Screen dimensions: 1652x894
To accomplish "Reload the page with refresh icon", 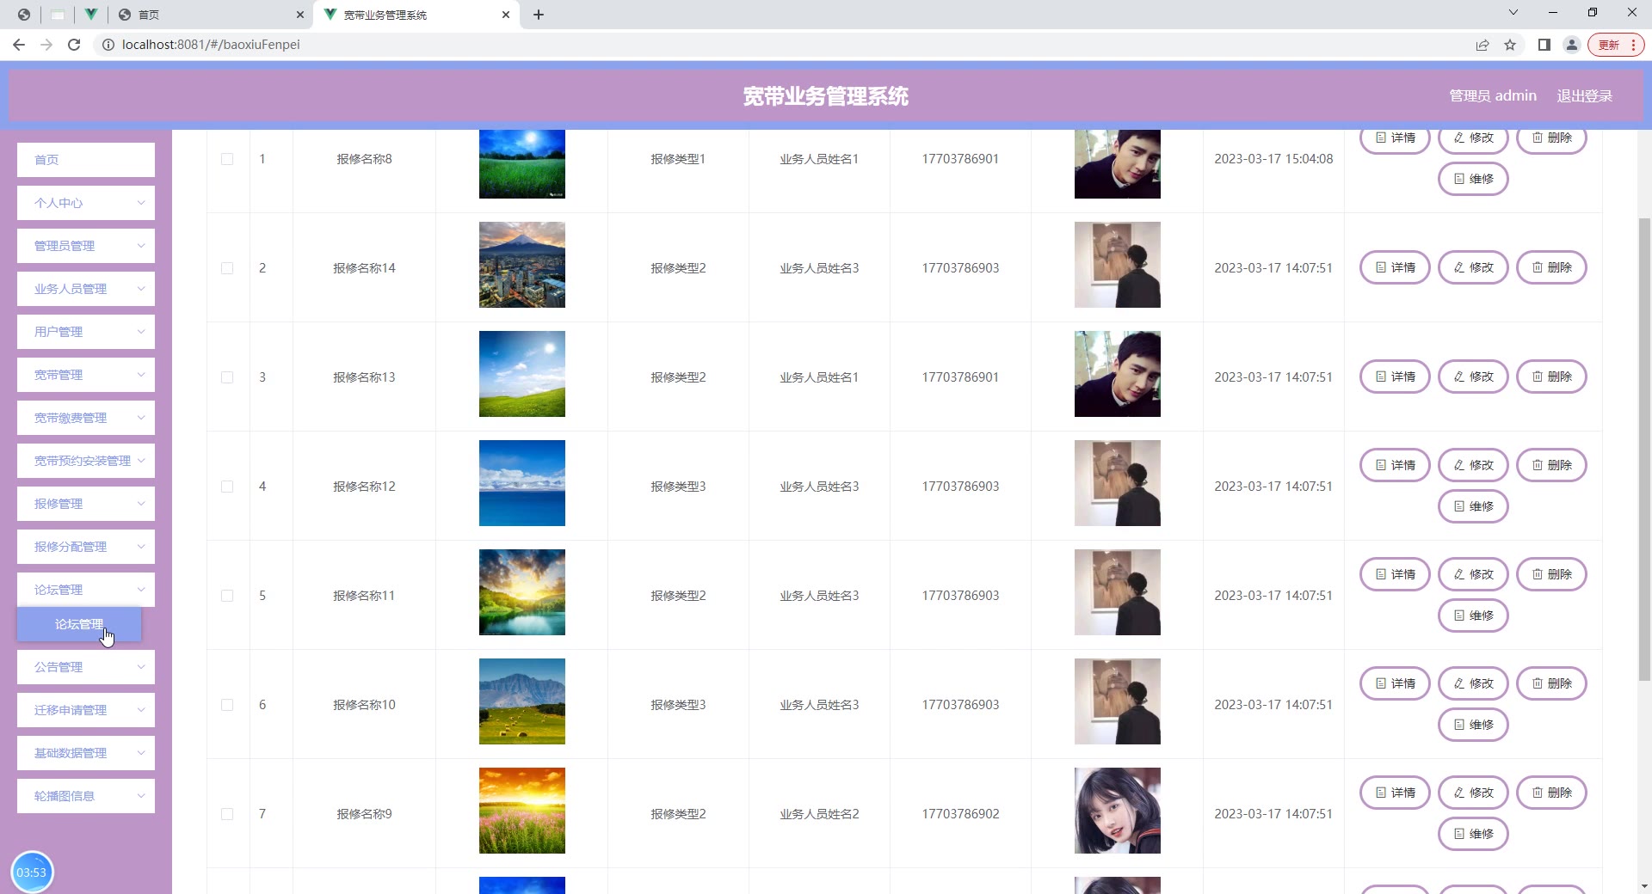I will point(74,45).
